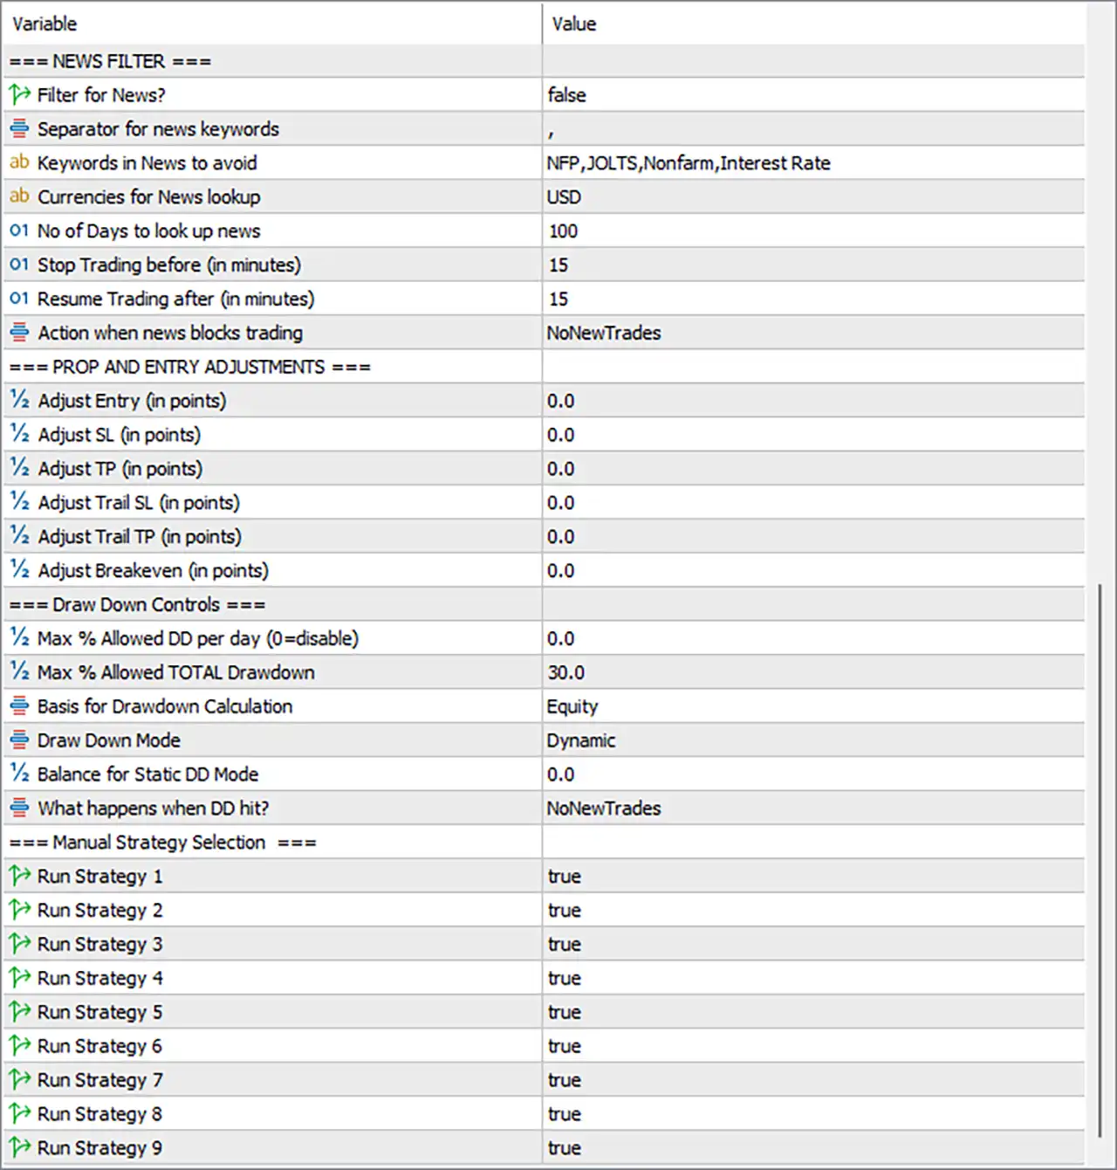Image resolution: width=1117 pixels, height=1170 pixels.
Task: Edit the Max % Allowed TOTAL Drawdown value 30.0
Action: coord(813,672)
